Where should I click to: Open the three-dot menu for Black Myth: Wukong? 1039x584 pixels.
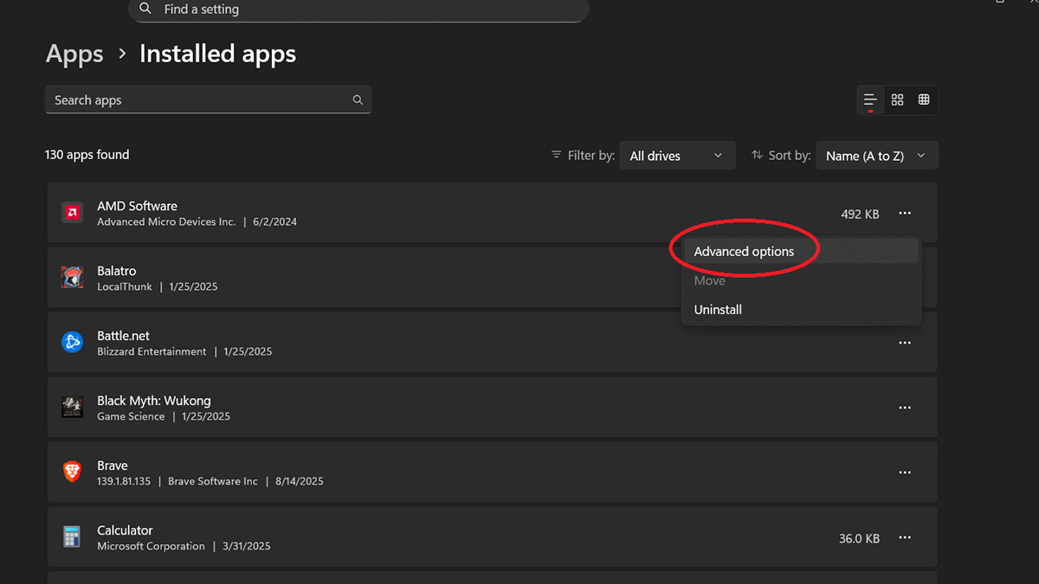[x=905, y=408]
